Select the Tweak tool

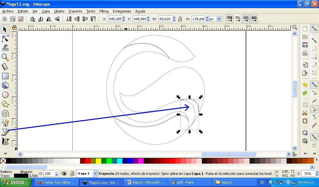(x=5, y=48)
